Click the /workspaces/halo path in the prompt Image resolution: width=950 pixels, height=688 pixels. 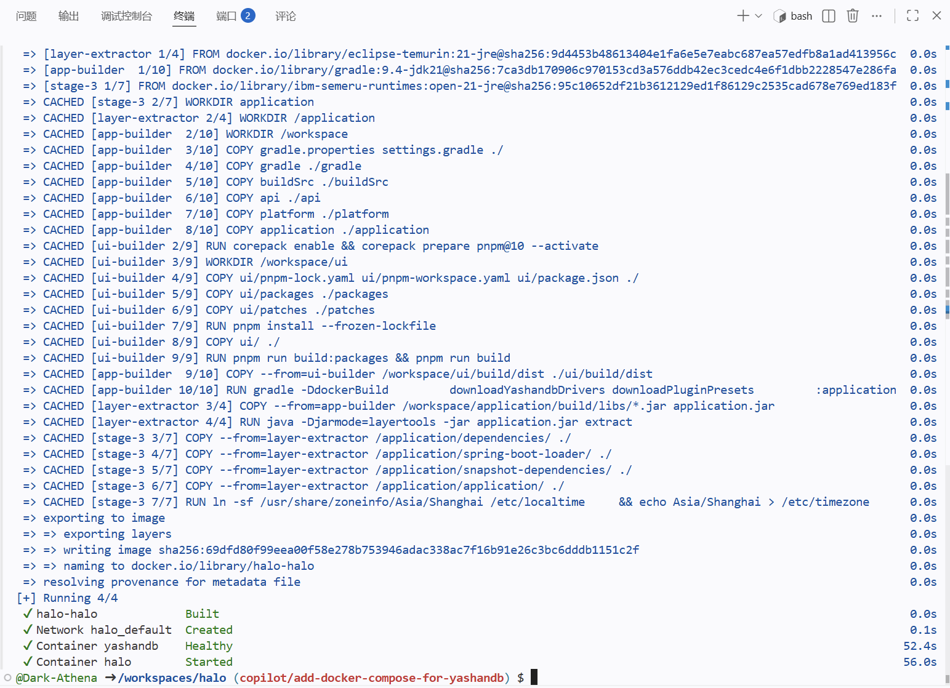click(x=172, y=678)
